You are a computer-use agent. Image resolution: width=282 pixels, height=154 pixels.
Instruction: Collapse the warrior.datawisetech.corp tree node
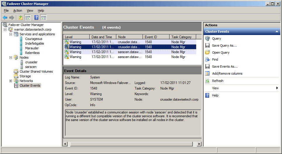(5, 29)
